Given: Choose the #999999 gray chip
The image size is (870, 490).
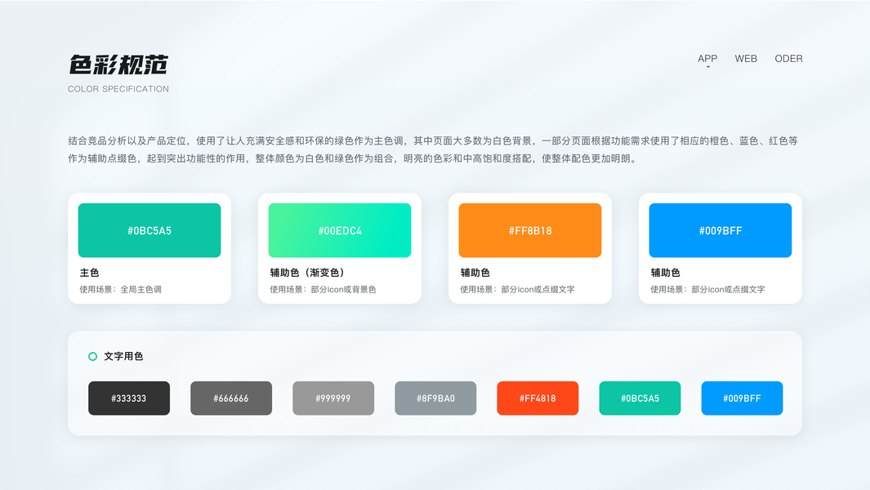Looking at the screenshot, I should click(333, 398).
